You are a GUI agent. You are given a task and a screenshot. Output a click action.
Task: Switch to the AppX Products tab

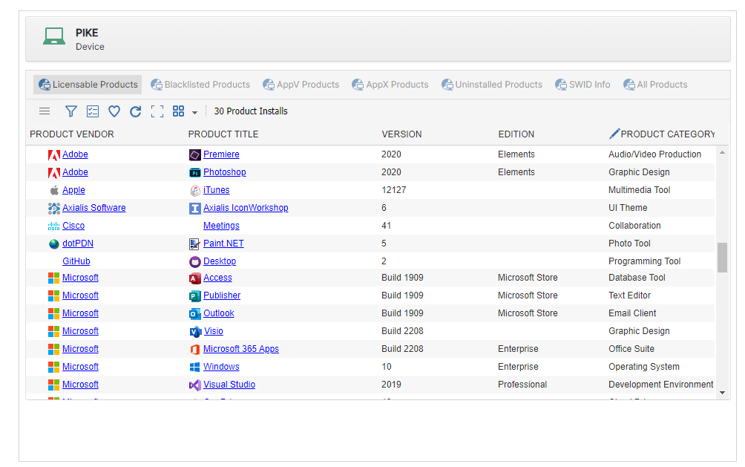(x=390, y=84)
